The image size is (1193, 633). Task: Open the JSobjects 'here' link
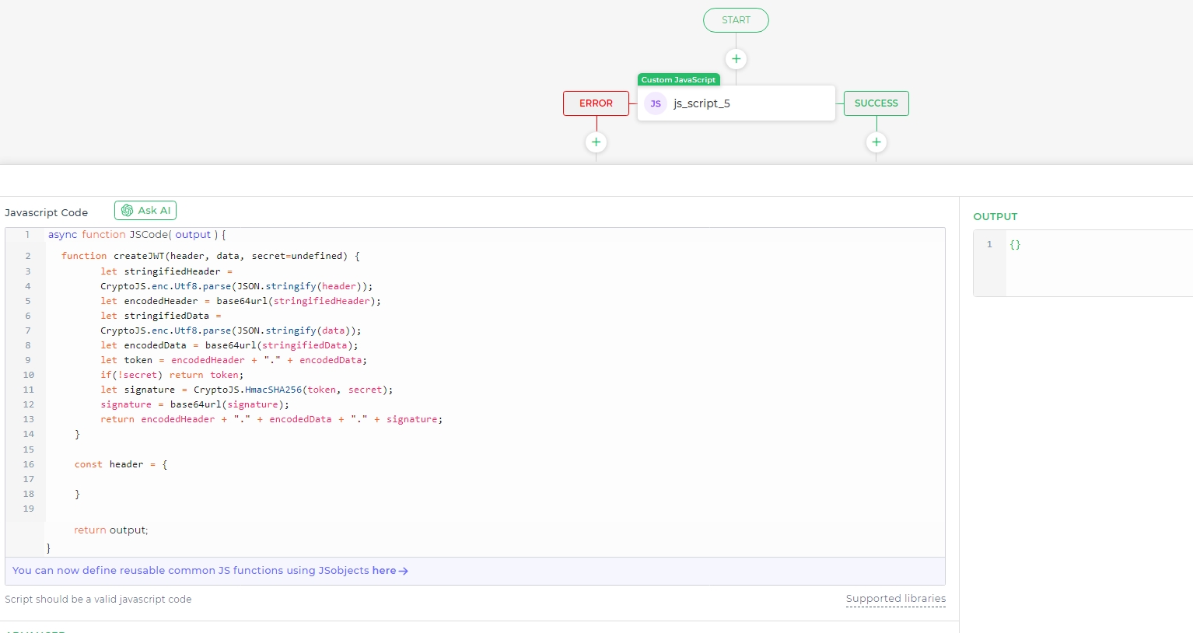390,571
